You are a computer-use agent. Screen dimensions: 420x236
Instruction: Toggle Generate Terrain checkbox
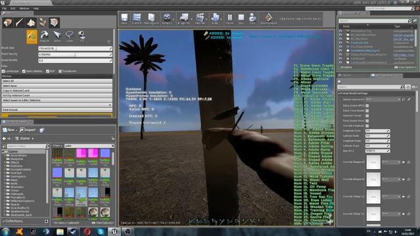pos(367,116)
